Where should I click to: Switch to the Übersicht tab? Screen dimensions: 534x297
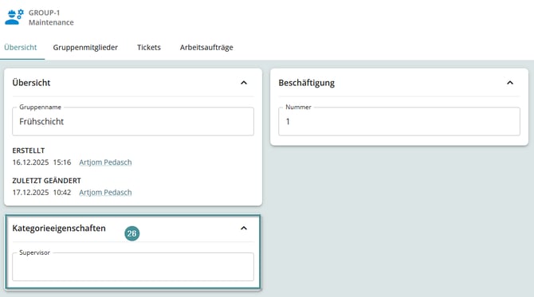(21, 47)
